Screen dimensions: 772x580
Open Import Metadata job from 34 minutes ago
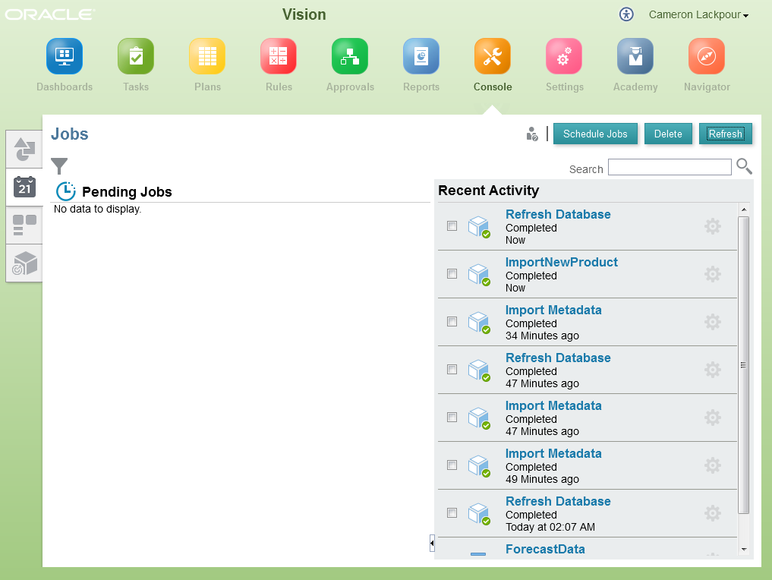coord(553,310)
